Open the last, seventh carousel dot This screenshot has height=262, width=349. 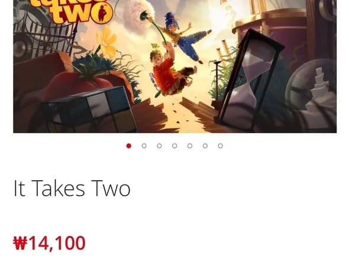[x=220, y=146]
